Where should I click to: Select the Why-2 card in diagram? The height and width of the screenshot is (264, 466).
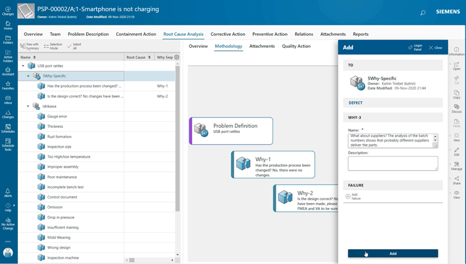[305, 198]
